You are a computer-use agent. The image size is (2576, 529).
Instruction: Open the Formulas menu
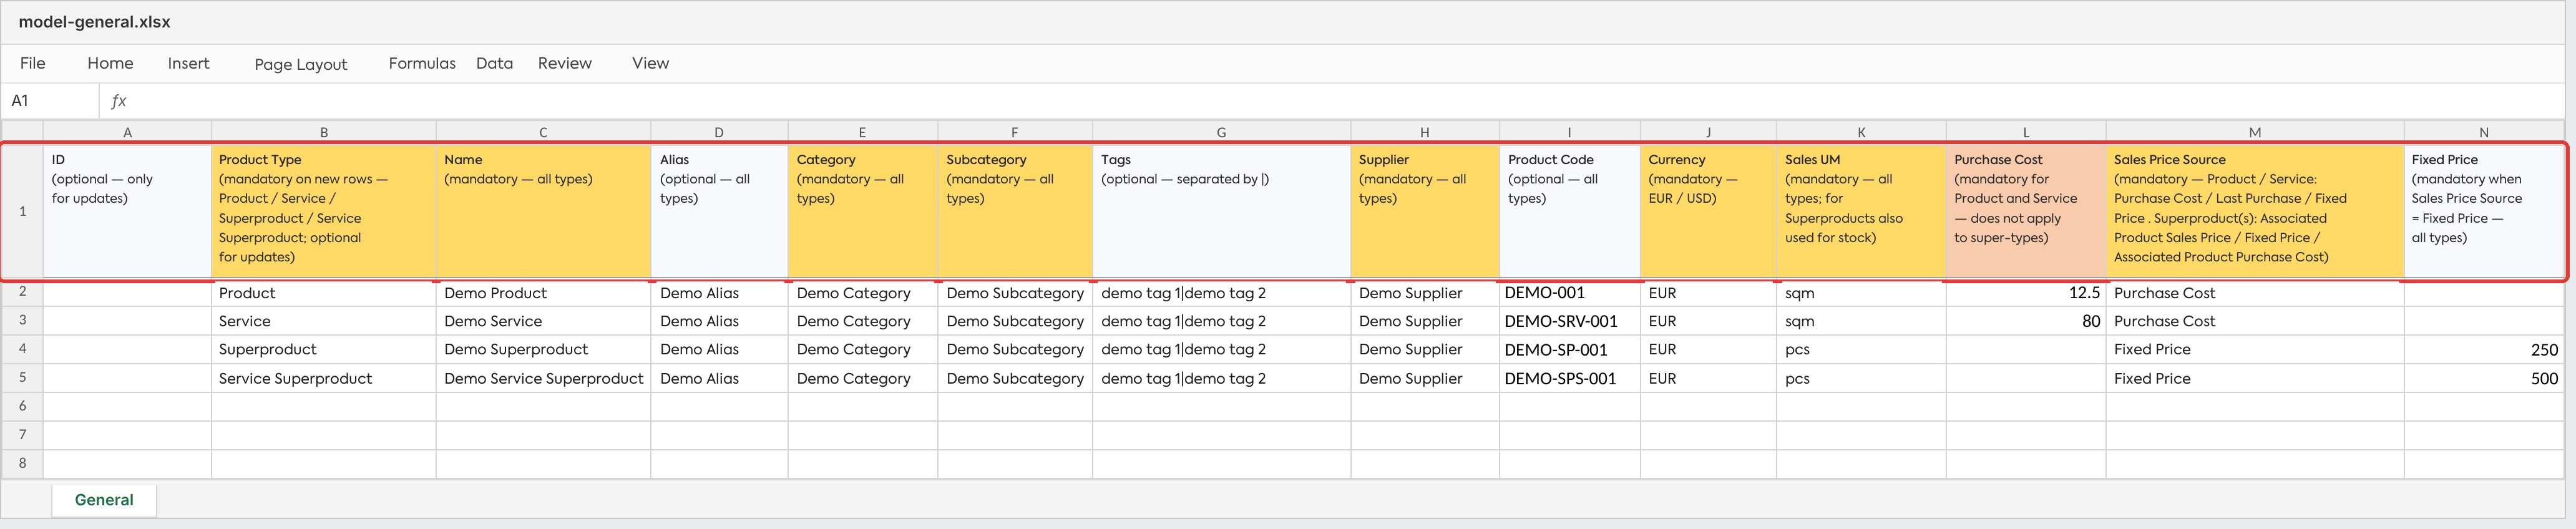(422, 63)
